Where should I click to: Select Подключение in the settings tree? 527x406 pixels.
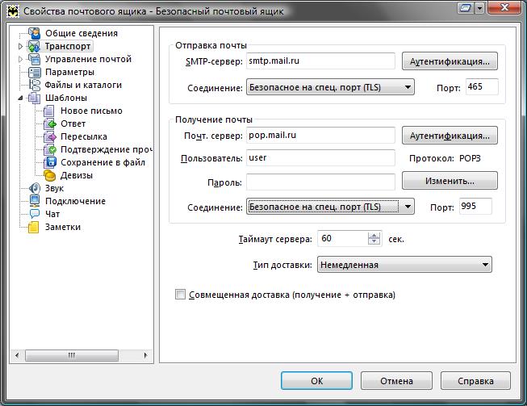tap(75, 201)
